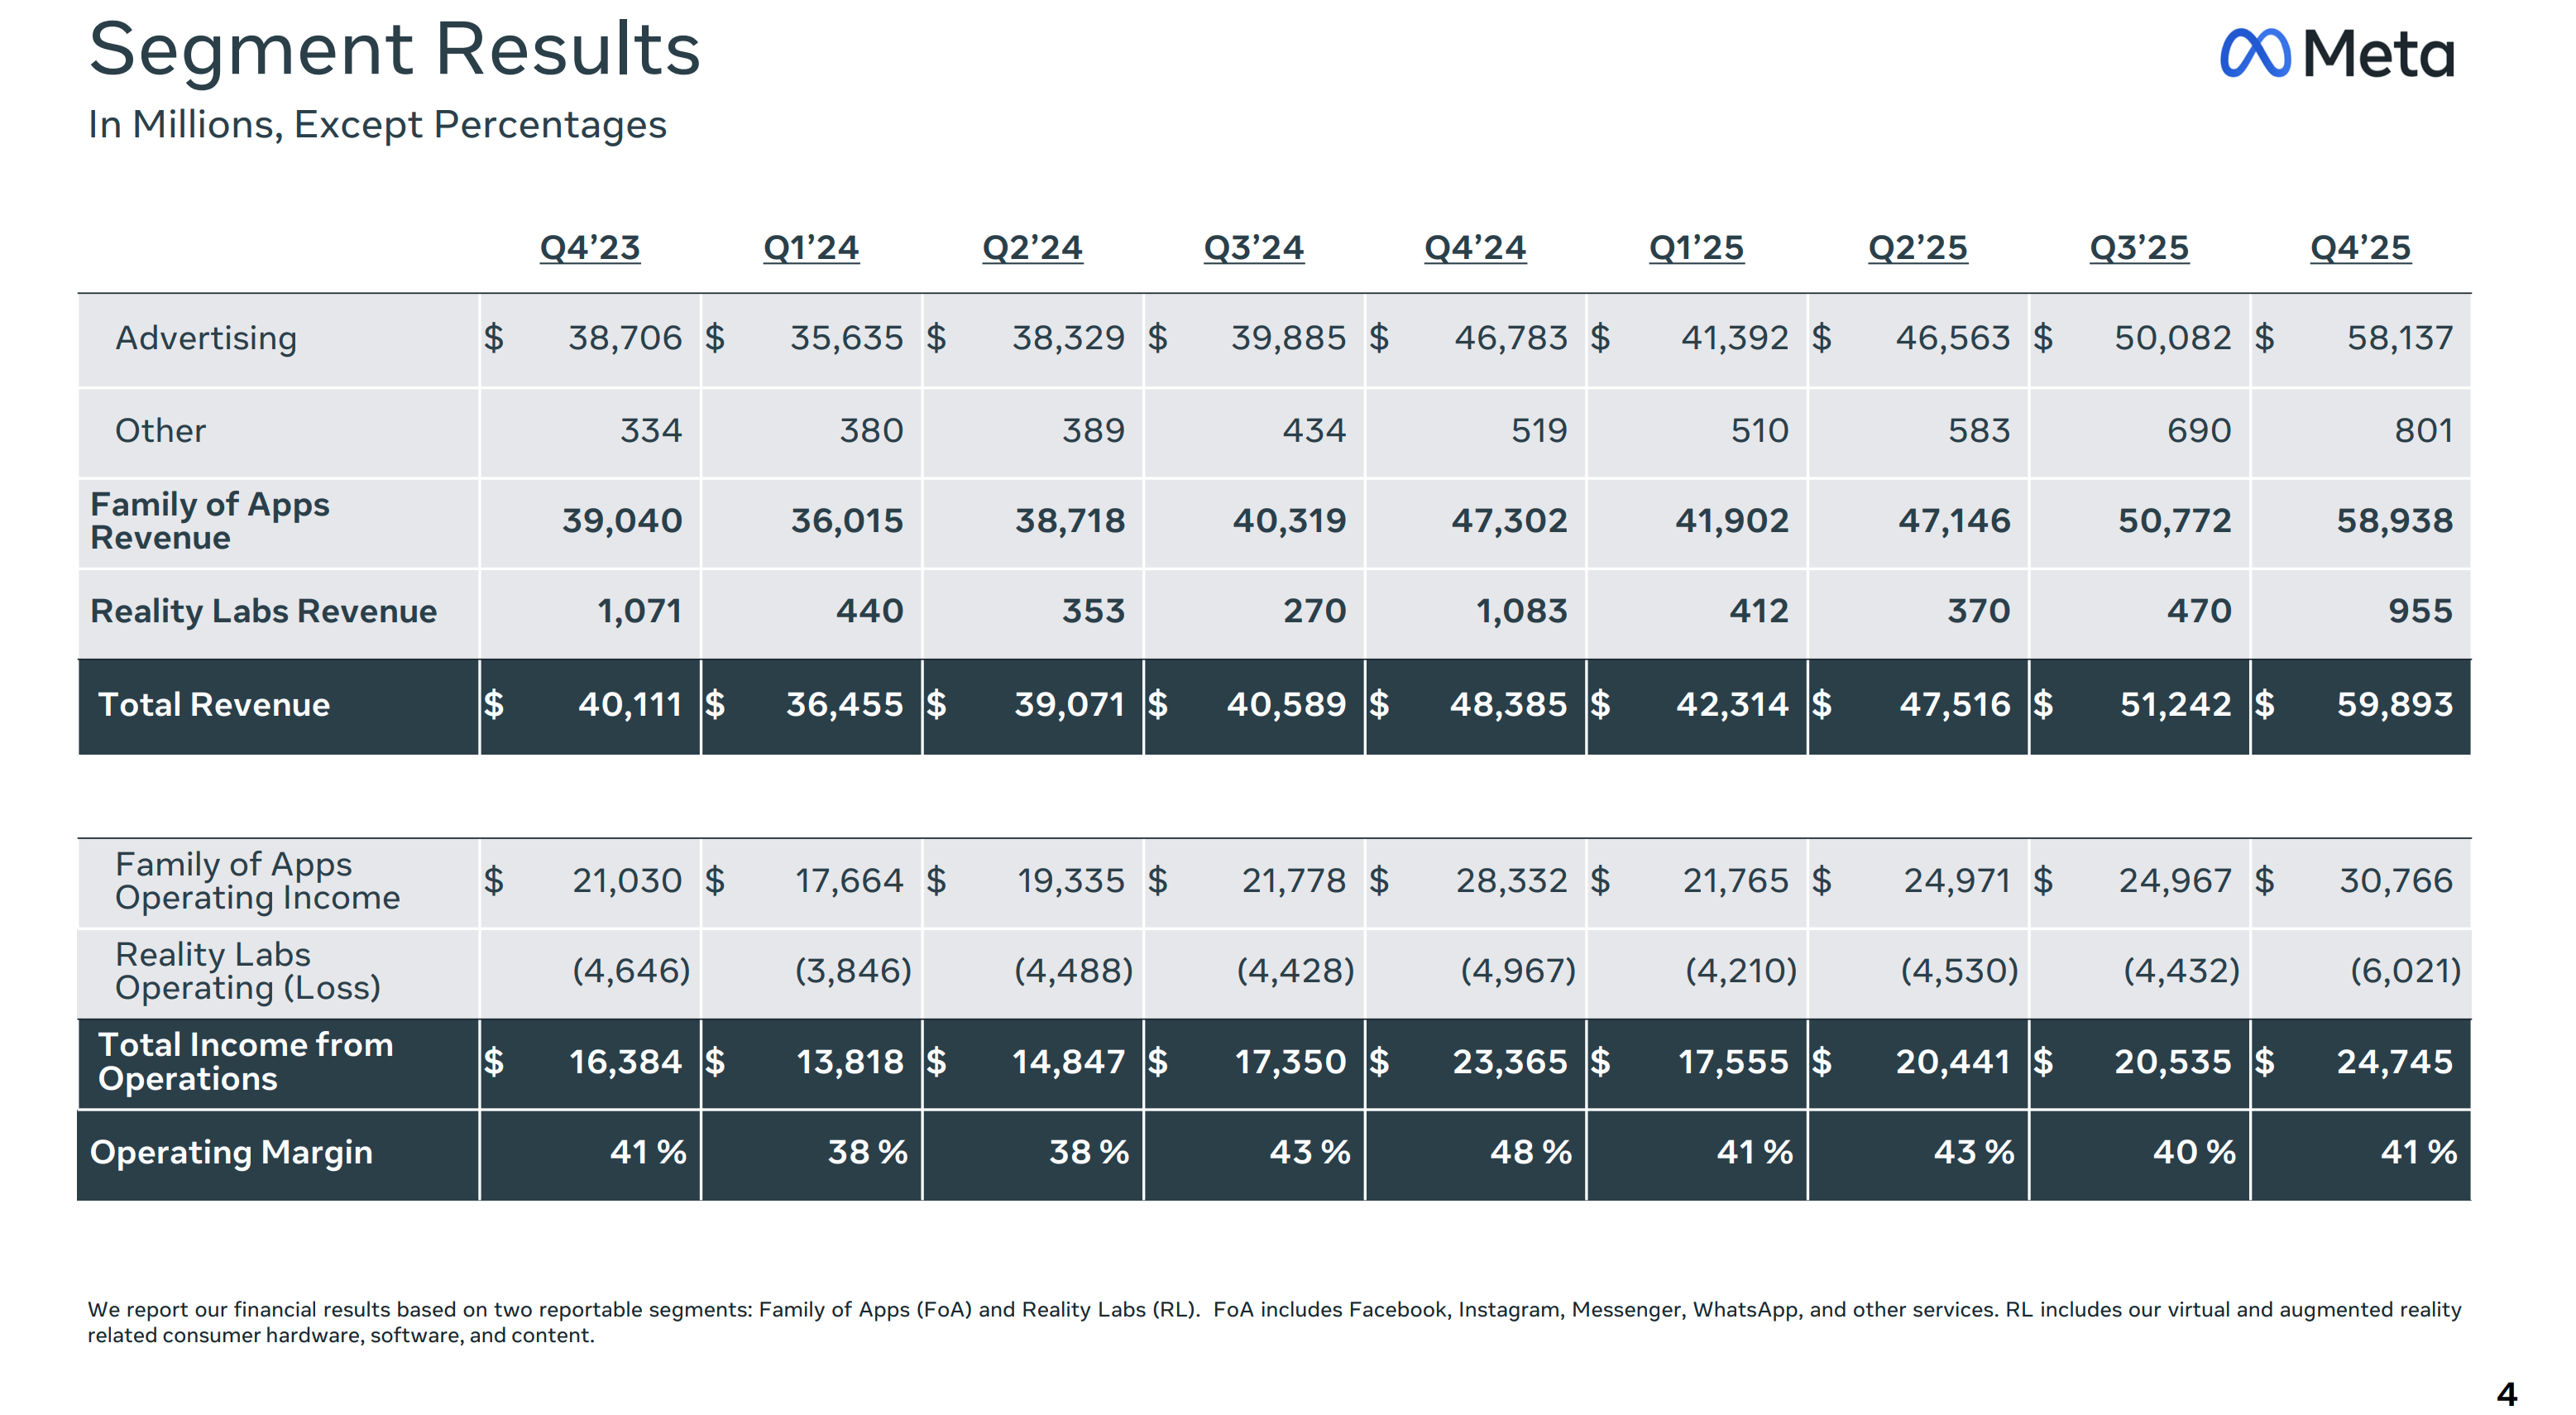Select the Q2'25 column header
This screenshot has width=2576, height=1415.
tap(1917, 247)
